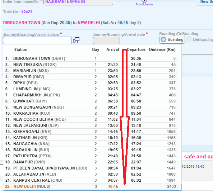Viewport: 213px width, 191px height.
Task: Pick KANPUR CENTRAL (CNB) station
Action: pyautogui.click(x=91, y=180)
